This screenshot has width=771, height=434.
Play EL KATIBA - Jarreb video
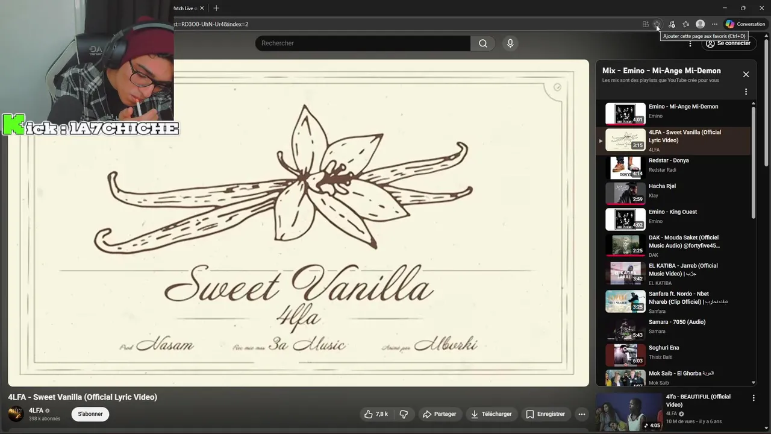(673, 273)
